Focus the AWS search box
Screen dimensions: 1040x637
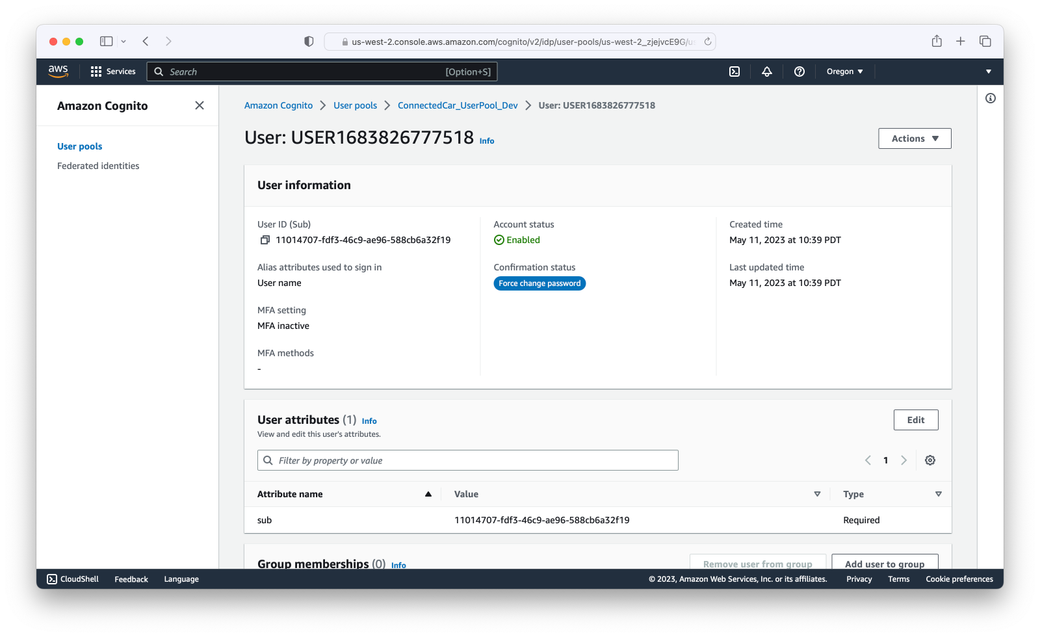tap(322, 71)
